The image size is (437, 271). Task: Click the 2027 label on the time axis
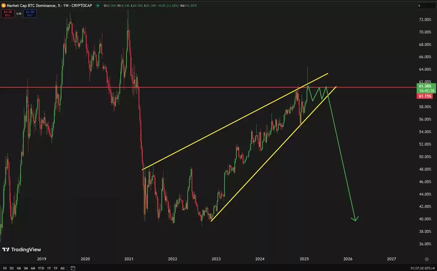[x=391, y=259]
